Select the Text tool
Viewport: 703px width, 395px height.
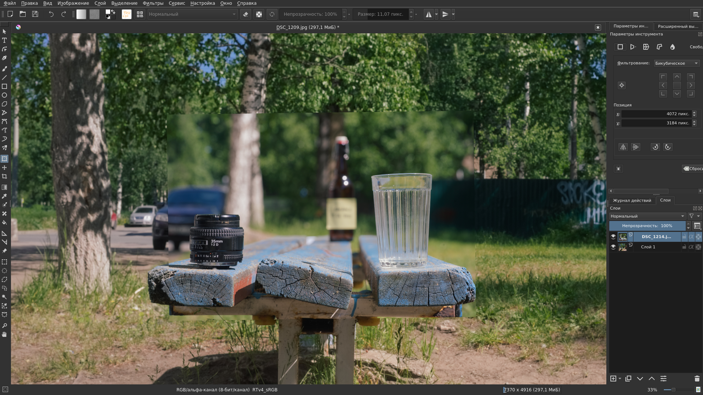point(4,40)
